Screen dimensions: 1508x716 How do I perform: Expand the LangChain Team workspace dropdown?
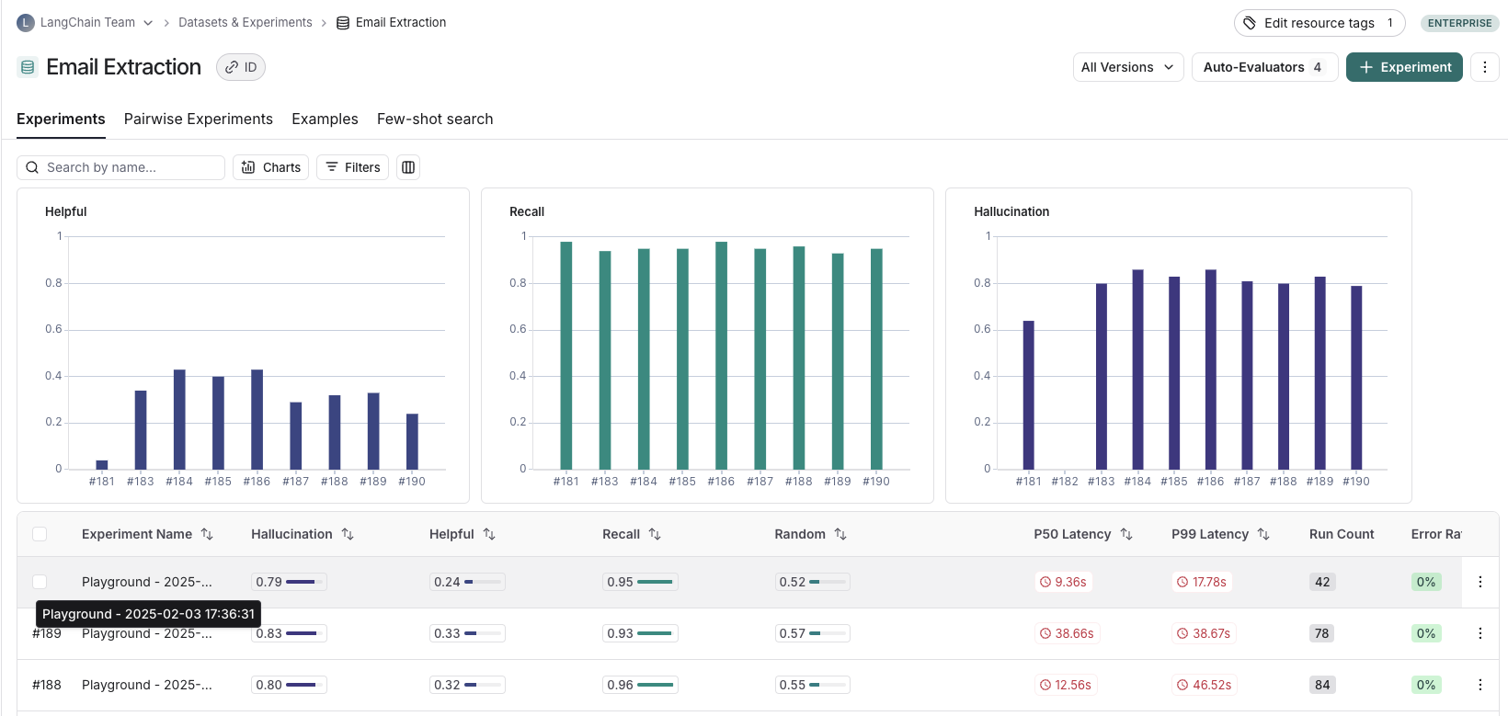coord(148,23)
